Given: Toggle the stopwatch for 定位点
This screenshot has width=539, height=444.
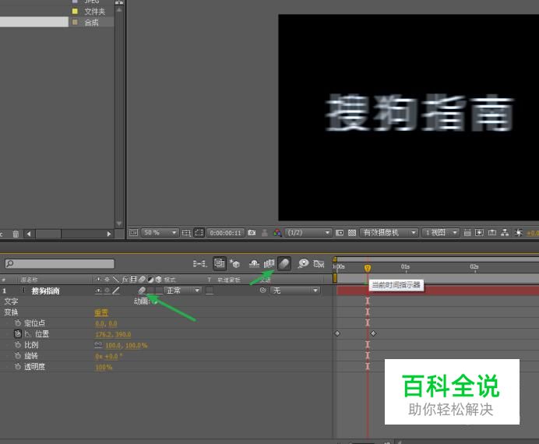Looking at the screenshot, I should pos(18,323).
